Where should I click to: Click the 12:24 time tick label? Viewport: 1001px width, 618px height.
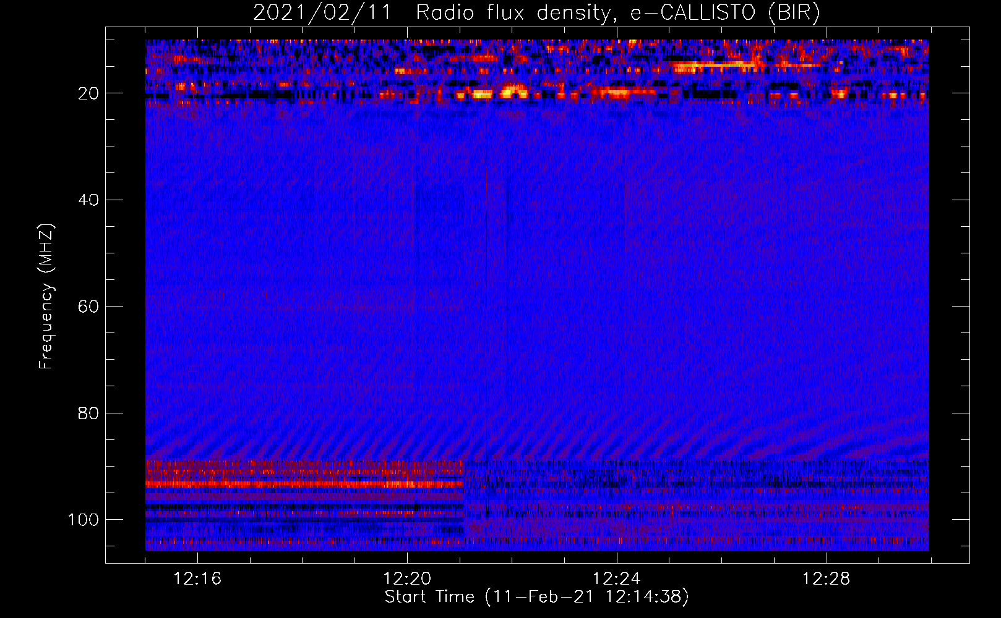pos(617,579)
